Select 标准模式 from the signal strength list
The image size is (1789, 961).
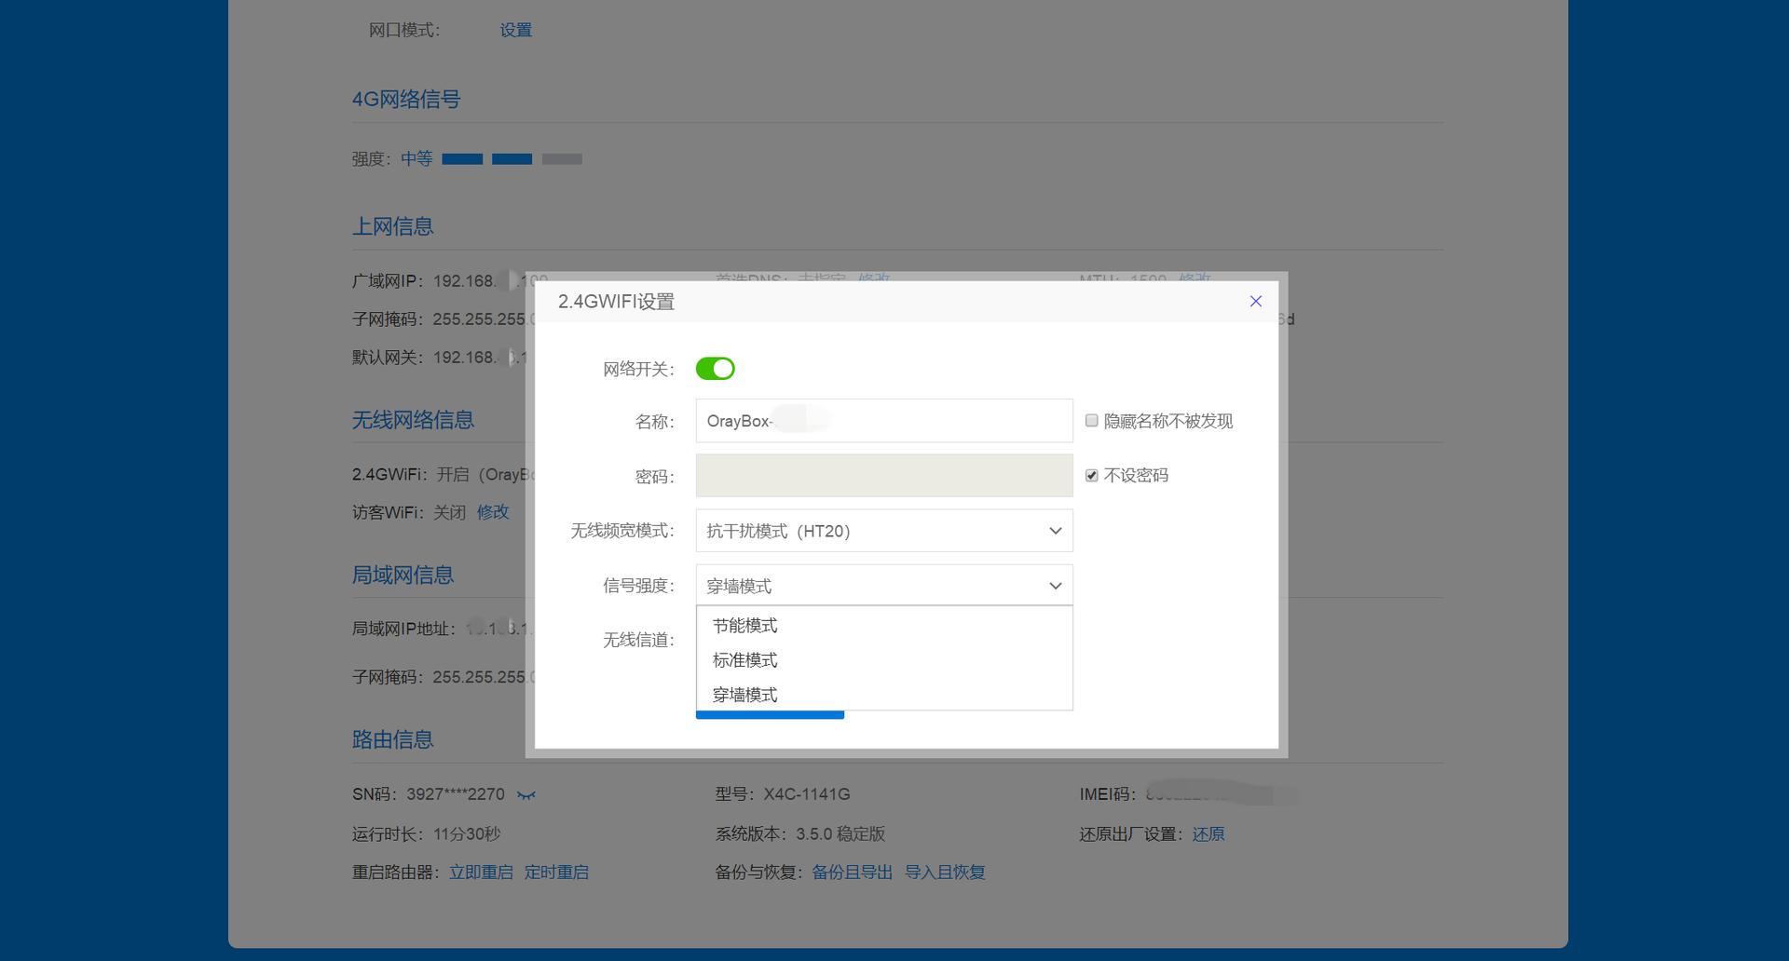pyautogui.click(x=744, y=659)
